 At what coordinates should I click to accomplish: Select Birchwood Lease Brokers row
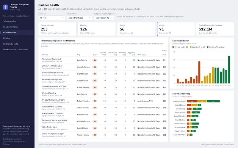click(x=103, y=74)
